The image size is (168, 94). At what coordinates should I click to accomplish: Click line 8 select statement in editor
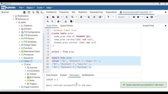[x=63, y=52]
